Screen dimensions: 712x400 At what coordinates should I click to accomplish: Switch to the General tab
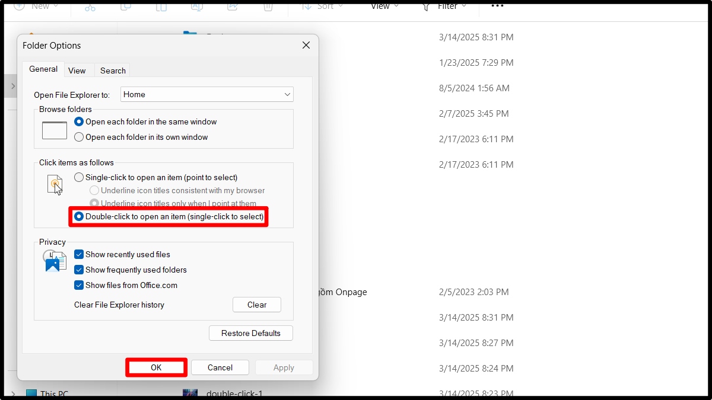(x=43, y=69)
